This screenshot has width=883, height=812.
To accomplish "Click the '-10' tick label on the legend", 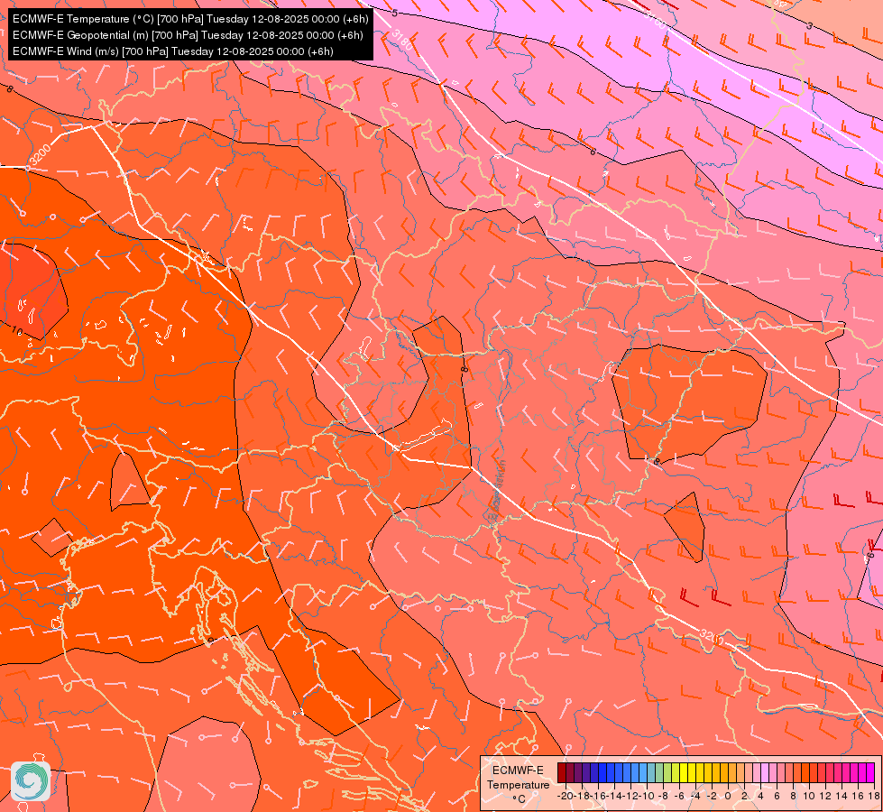I will tap(646, 796).
